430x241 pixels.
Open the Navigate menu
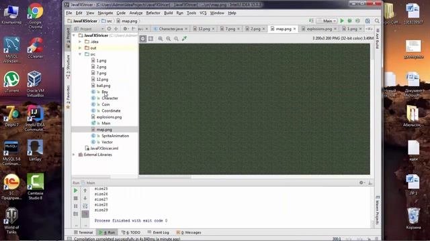pyautogui.click(x=105, y=13)
